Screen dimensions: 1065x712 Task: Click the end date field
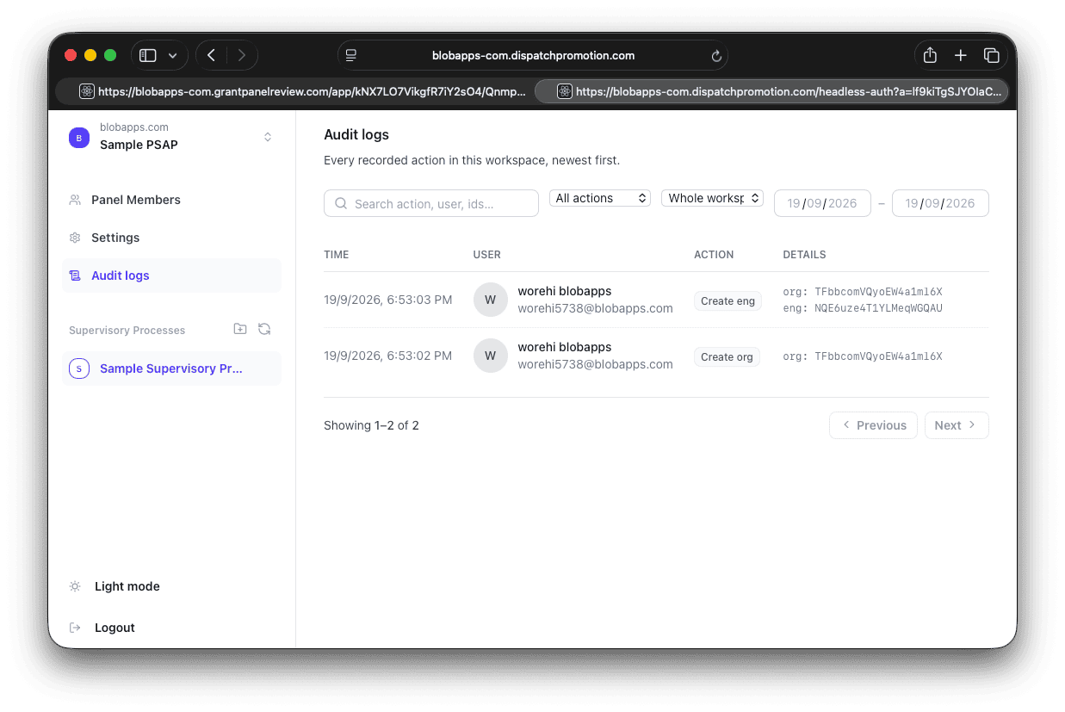coord(940,203)
